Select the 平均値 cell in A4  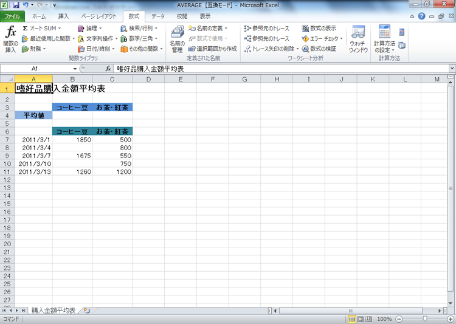click(x=33, y=115)
